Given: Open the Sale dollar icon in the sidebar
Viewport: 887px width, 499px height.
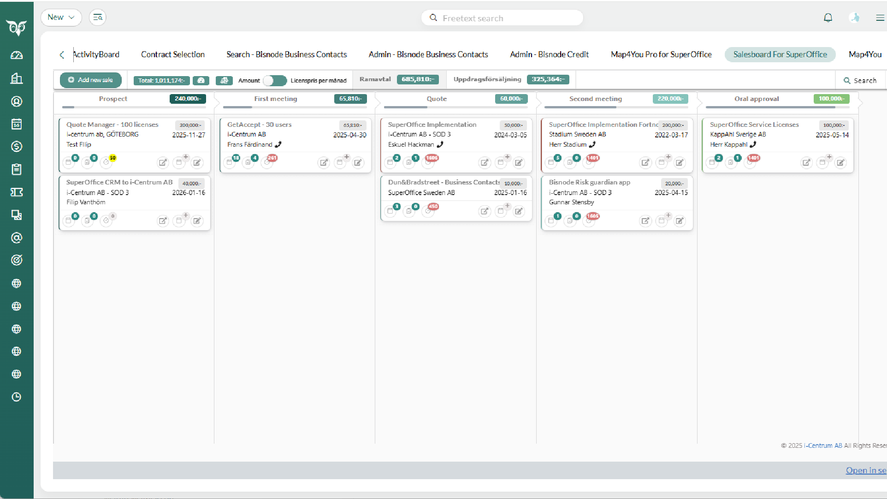Looking at the screenshot, I should (x=17, y=147).
